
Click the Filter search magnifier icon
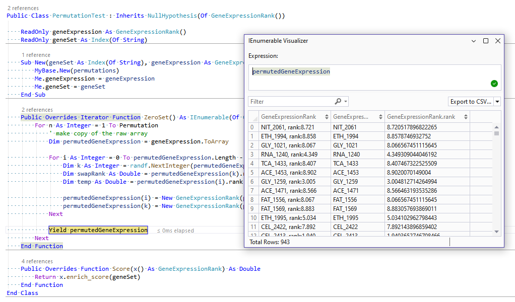pos(338,102)
